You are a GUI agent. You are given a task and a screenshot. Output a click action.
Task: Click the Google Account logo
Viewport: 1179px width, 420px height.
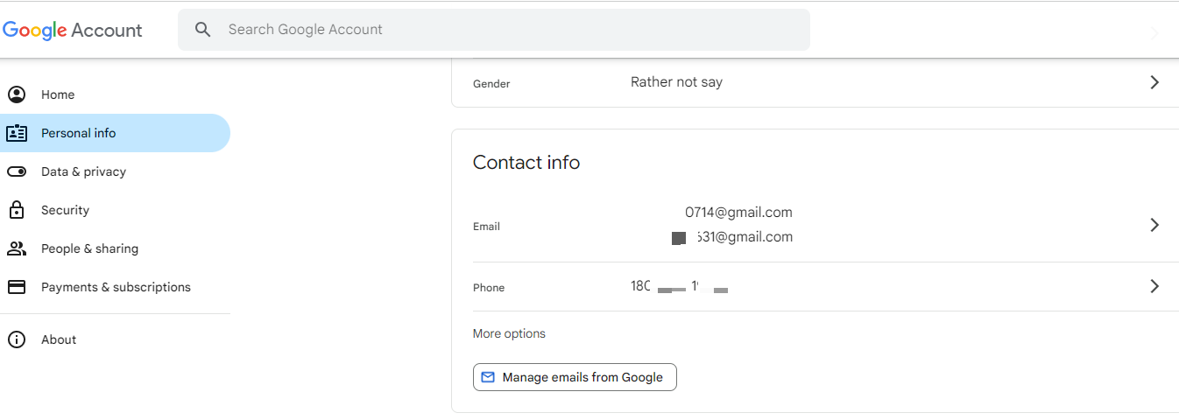coord(73,30)
